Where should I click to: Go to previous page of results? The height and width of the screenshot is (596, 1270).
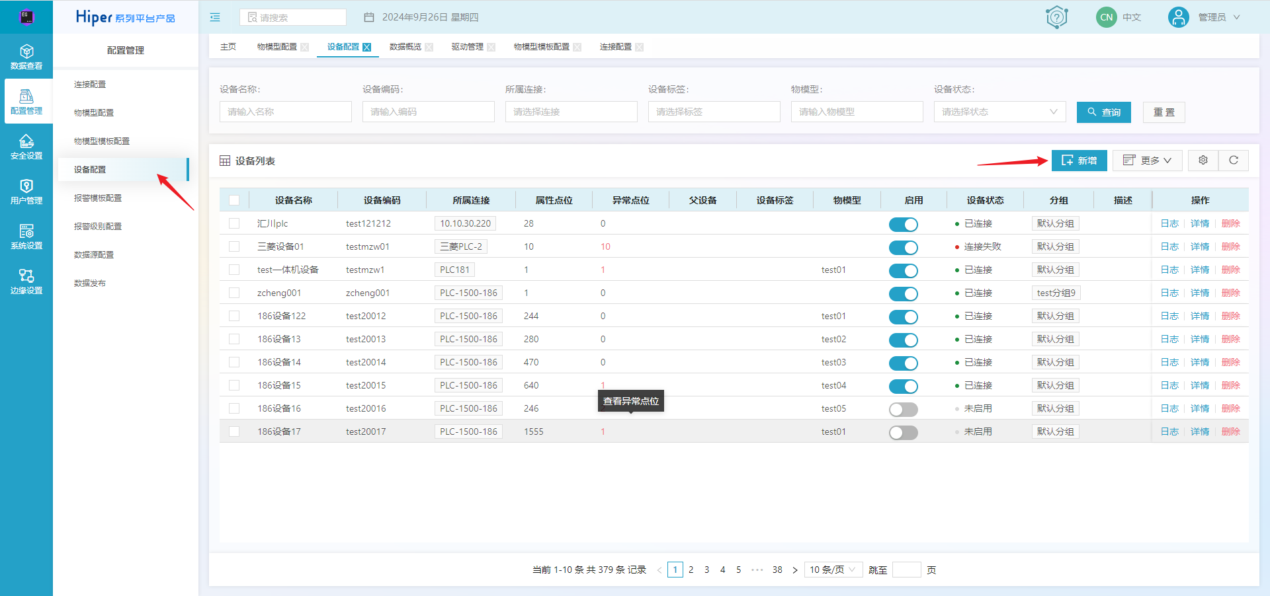point(659,570)
